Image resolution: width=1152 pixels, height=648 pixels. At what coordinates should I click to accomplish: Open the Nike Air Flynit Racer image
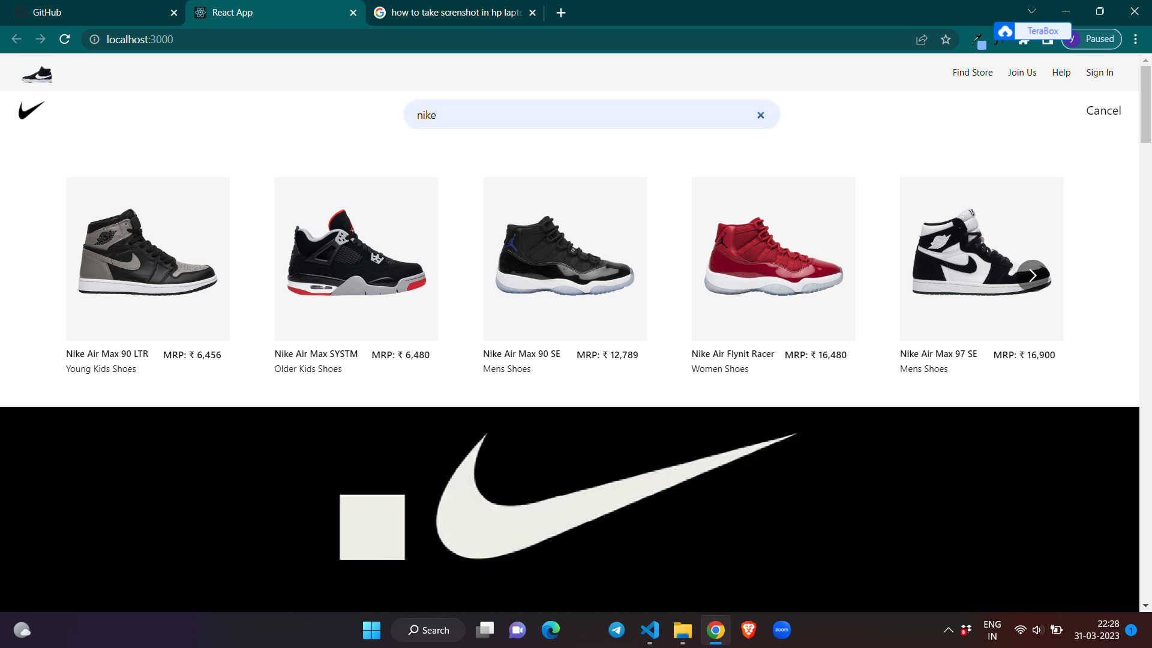[773, 259]
